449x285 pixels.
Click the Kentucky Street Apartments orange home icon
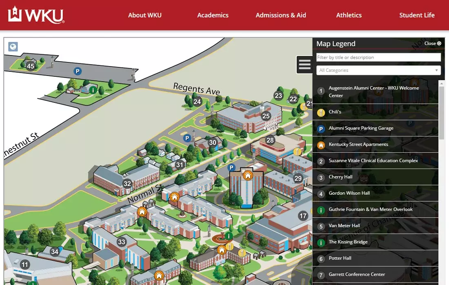point(322,144)
